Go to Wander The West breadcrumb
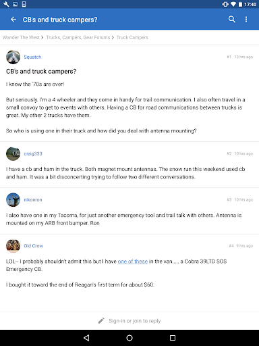This screenshot has height=346, width=259. point(21,37)
